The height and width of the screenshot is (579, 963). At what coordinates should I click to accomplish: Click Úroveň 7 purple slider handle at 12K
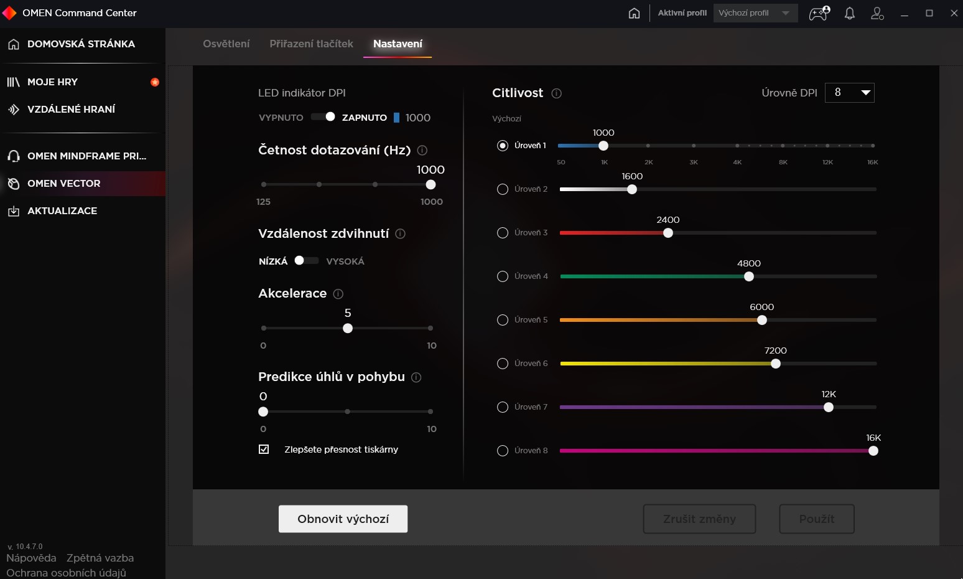point(829,407)
